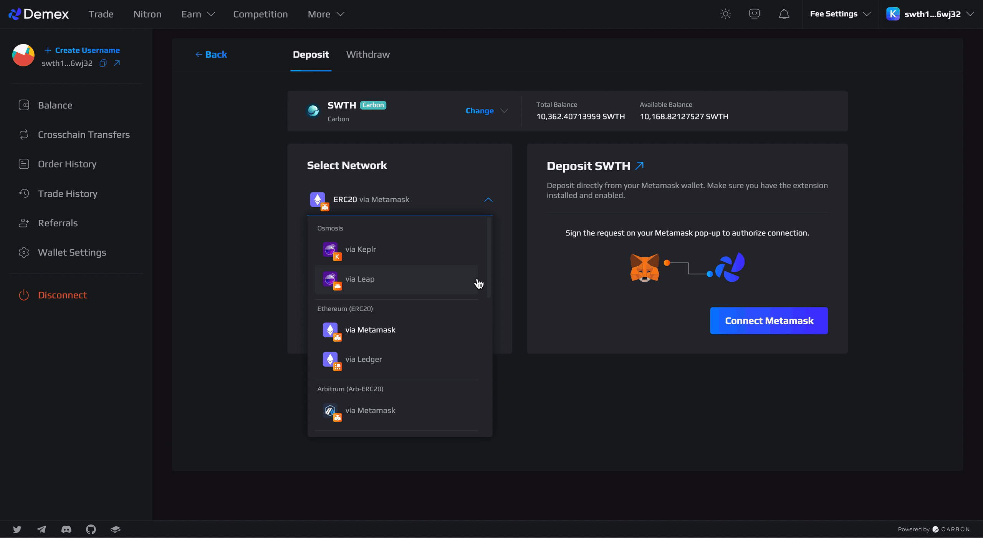
Task: Go Back to previous page
Action: pos(211,55)
